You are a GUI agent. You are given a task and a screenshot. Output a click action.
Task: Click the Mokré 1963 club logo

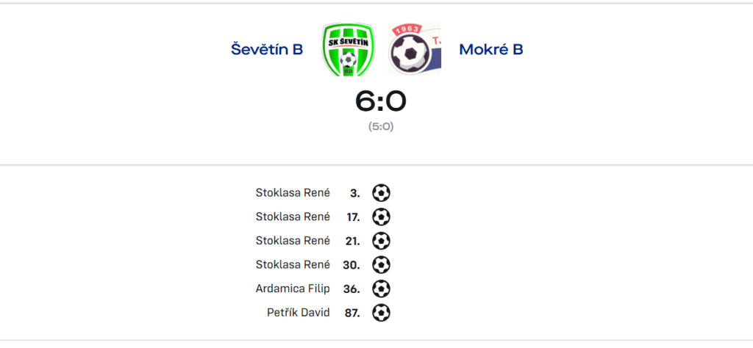coord(415,49)
